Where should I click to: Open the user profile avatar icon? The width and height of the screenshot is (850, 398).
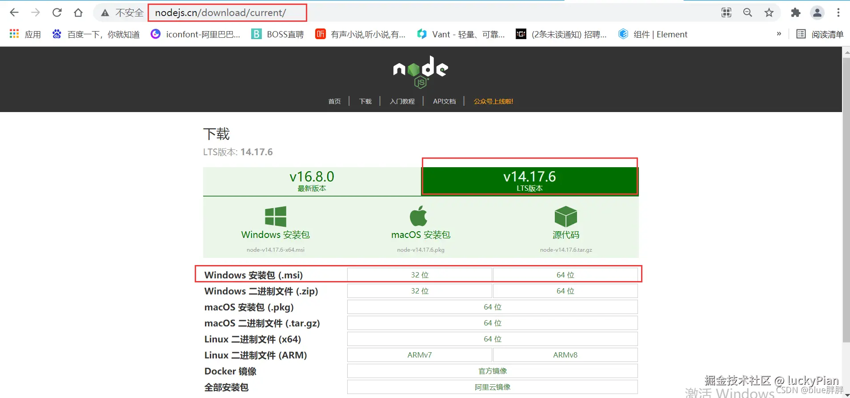point(817,12)
